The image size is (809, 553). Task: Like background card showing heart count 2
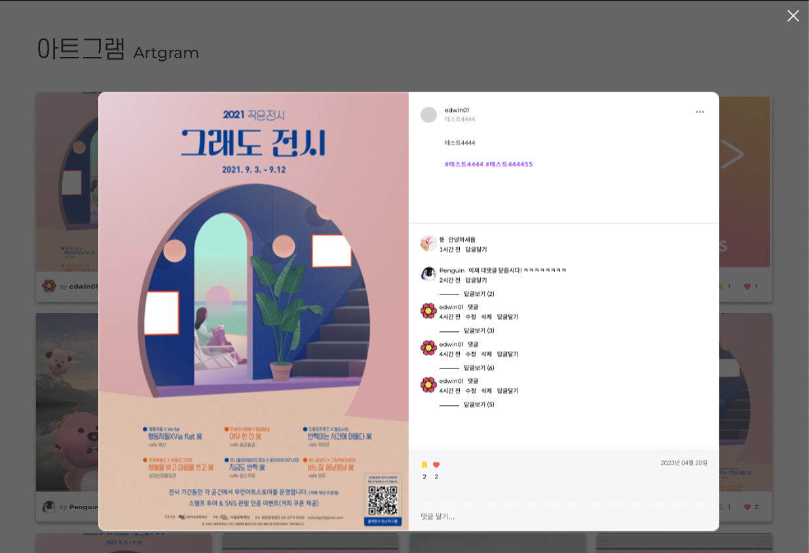[747, 507]
